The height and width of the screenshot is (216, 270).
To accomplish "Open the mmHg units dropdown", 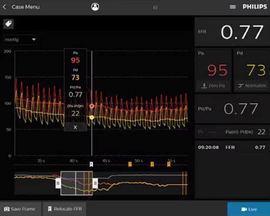I will [x=20, y=39].
